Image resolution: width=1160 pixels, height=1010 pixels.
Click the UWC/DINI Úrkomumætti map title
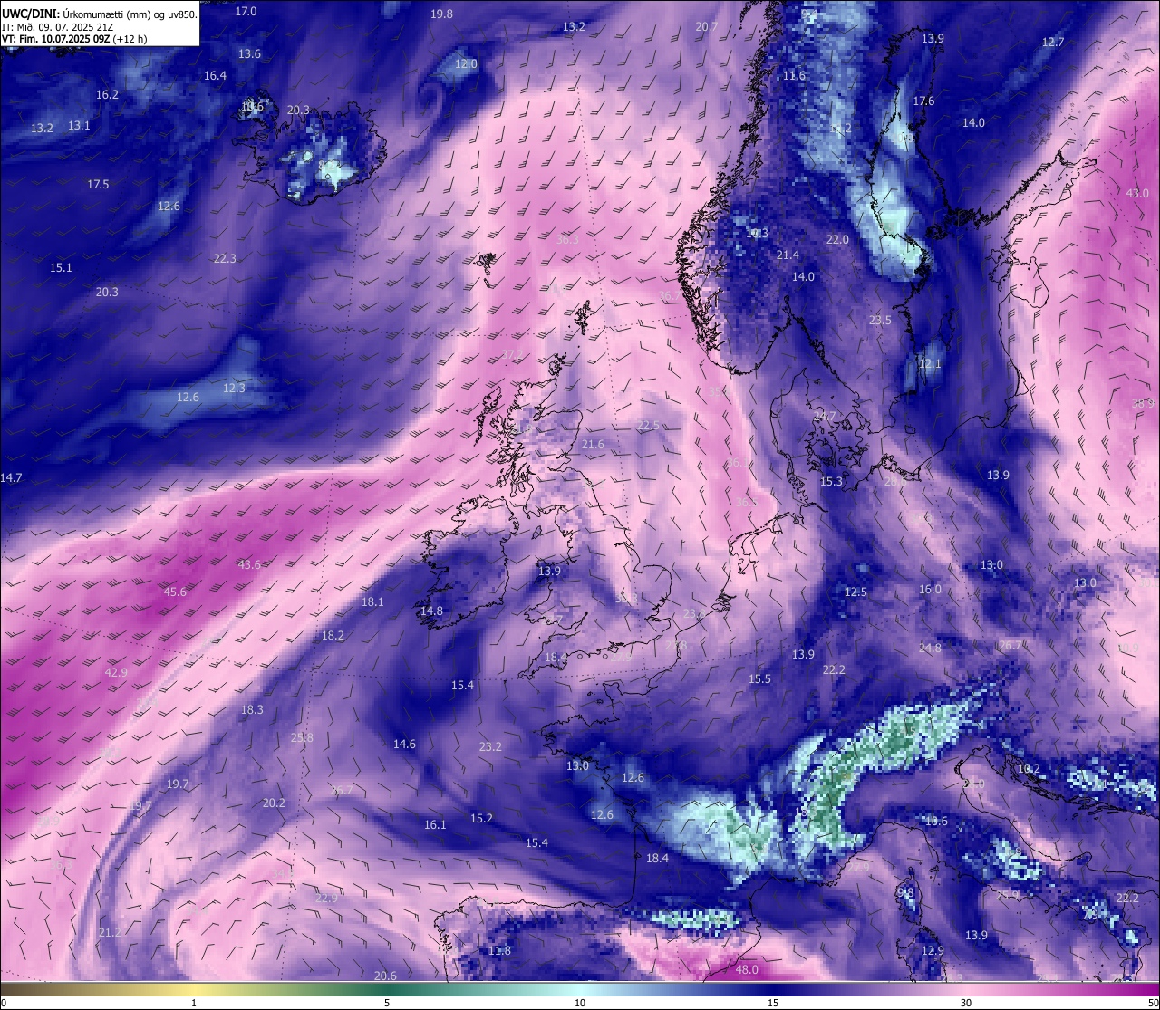pos(100,14)
